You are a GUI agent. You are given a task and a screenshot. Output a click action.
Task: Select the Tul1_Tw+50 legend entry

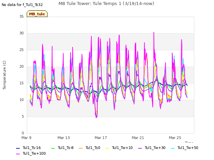[x=185, y=148]
